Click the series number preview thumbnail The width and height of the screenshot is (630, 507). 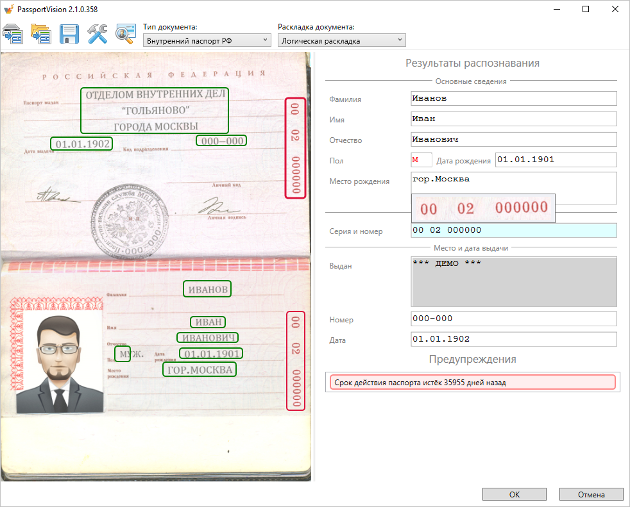(483, 208)
